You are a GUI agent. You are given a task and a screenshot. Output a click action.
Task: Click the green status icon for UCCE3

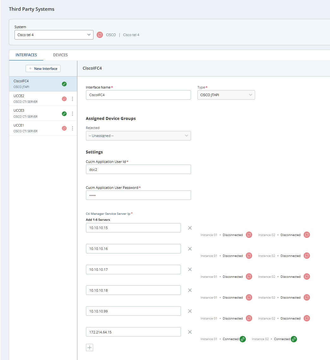click(64, 114)
